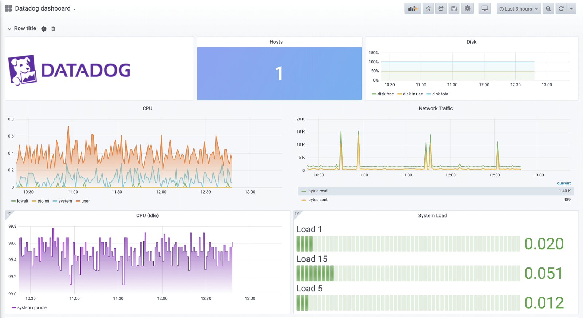Toggle bytes sent series visibility
This screenshot has width=583, height=318.
click(317, 200)
